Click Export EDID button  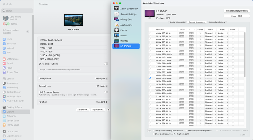(237, 16)
